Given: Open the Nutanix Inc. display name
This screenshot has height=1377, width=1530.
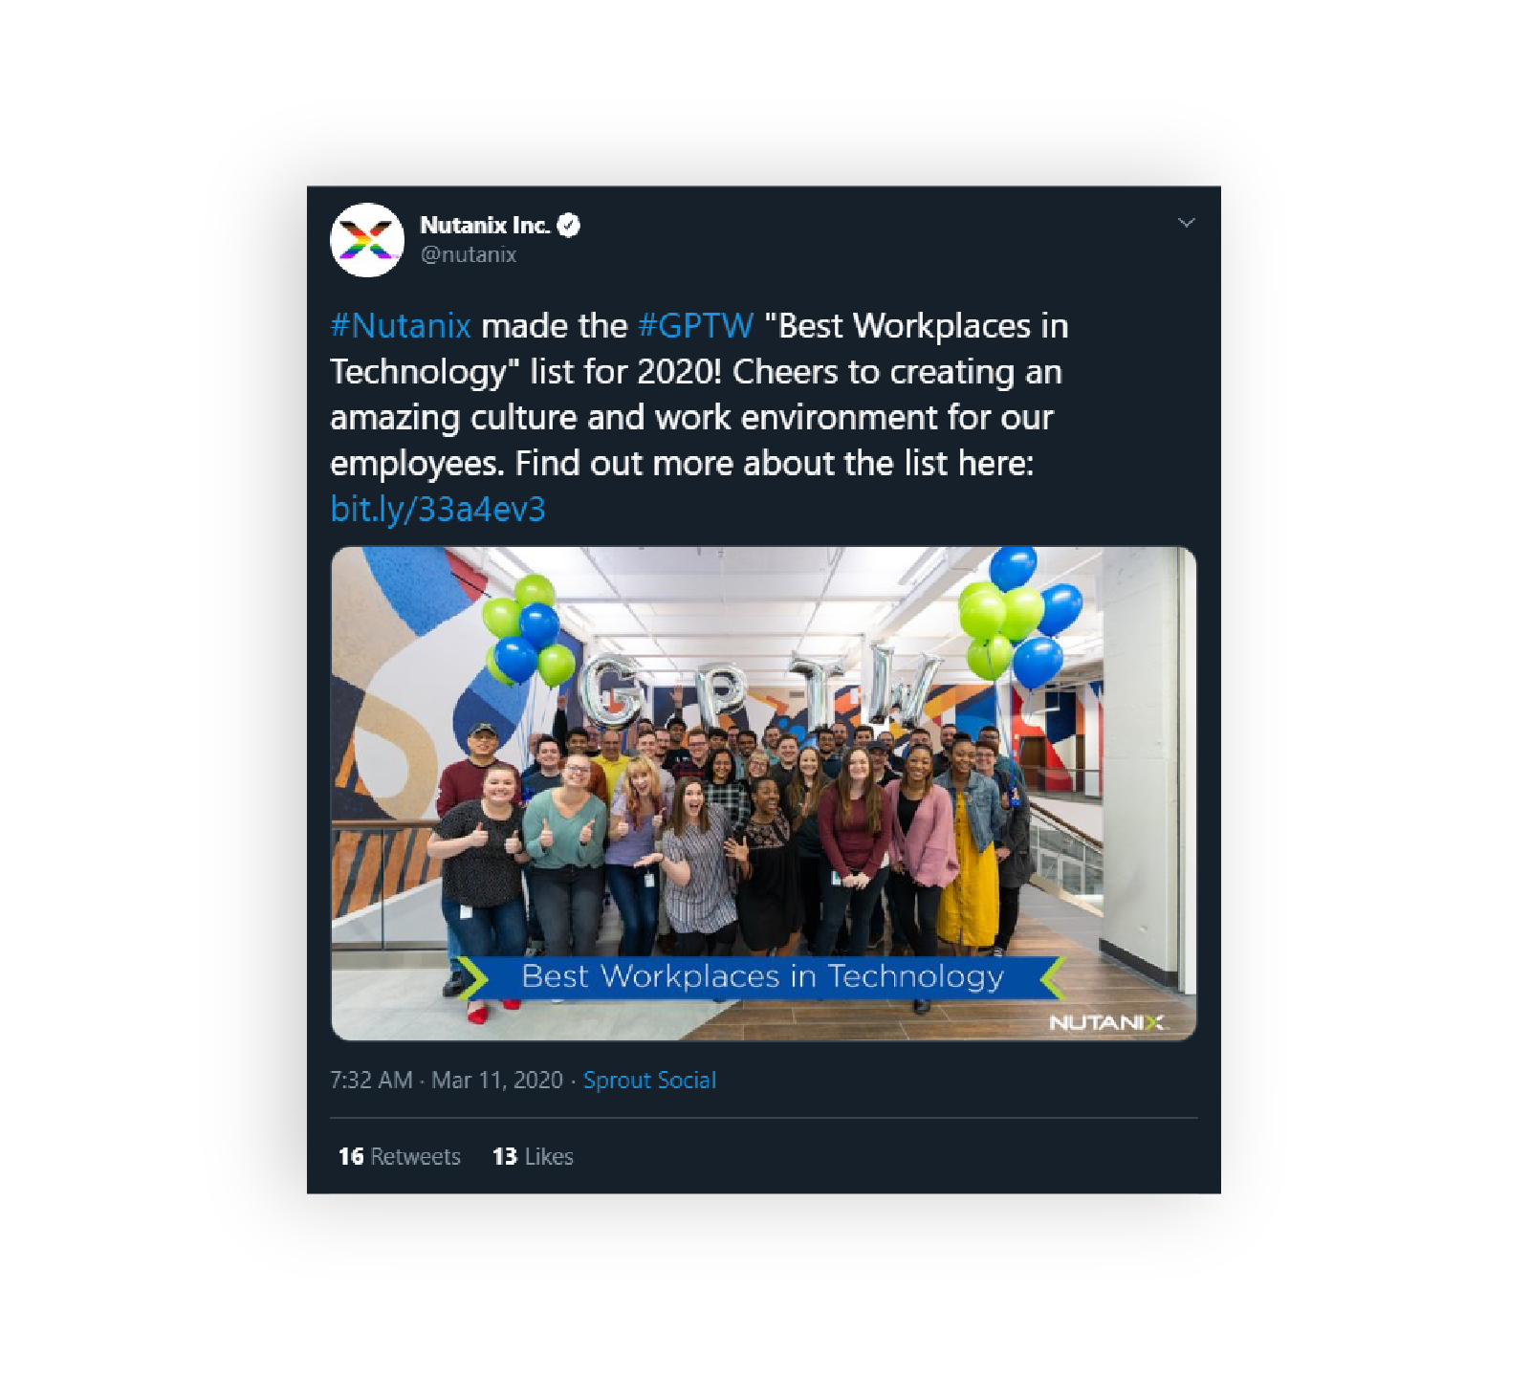Looking at the screenshot, I should pos(485,226).
